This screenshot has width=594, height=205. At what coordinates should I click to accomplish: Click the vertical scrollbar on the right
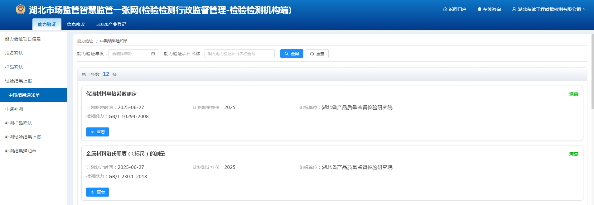click(592, 72)
